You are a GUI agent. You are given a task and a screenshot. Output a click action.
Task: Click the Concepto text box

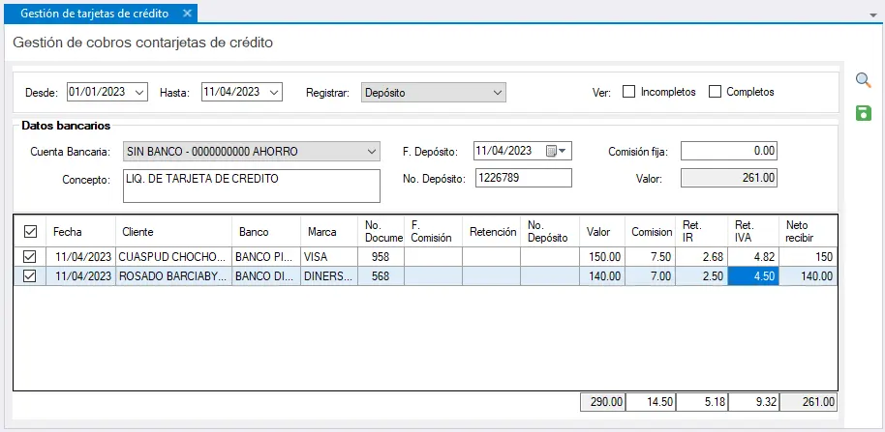pos(251,186)
